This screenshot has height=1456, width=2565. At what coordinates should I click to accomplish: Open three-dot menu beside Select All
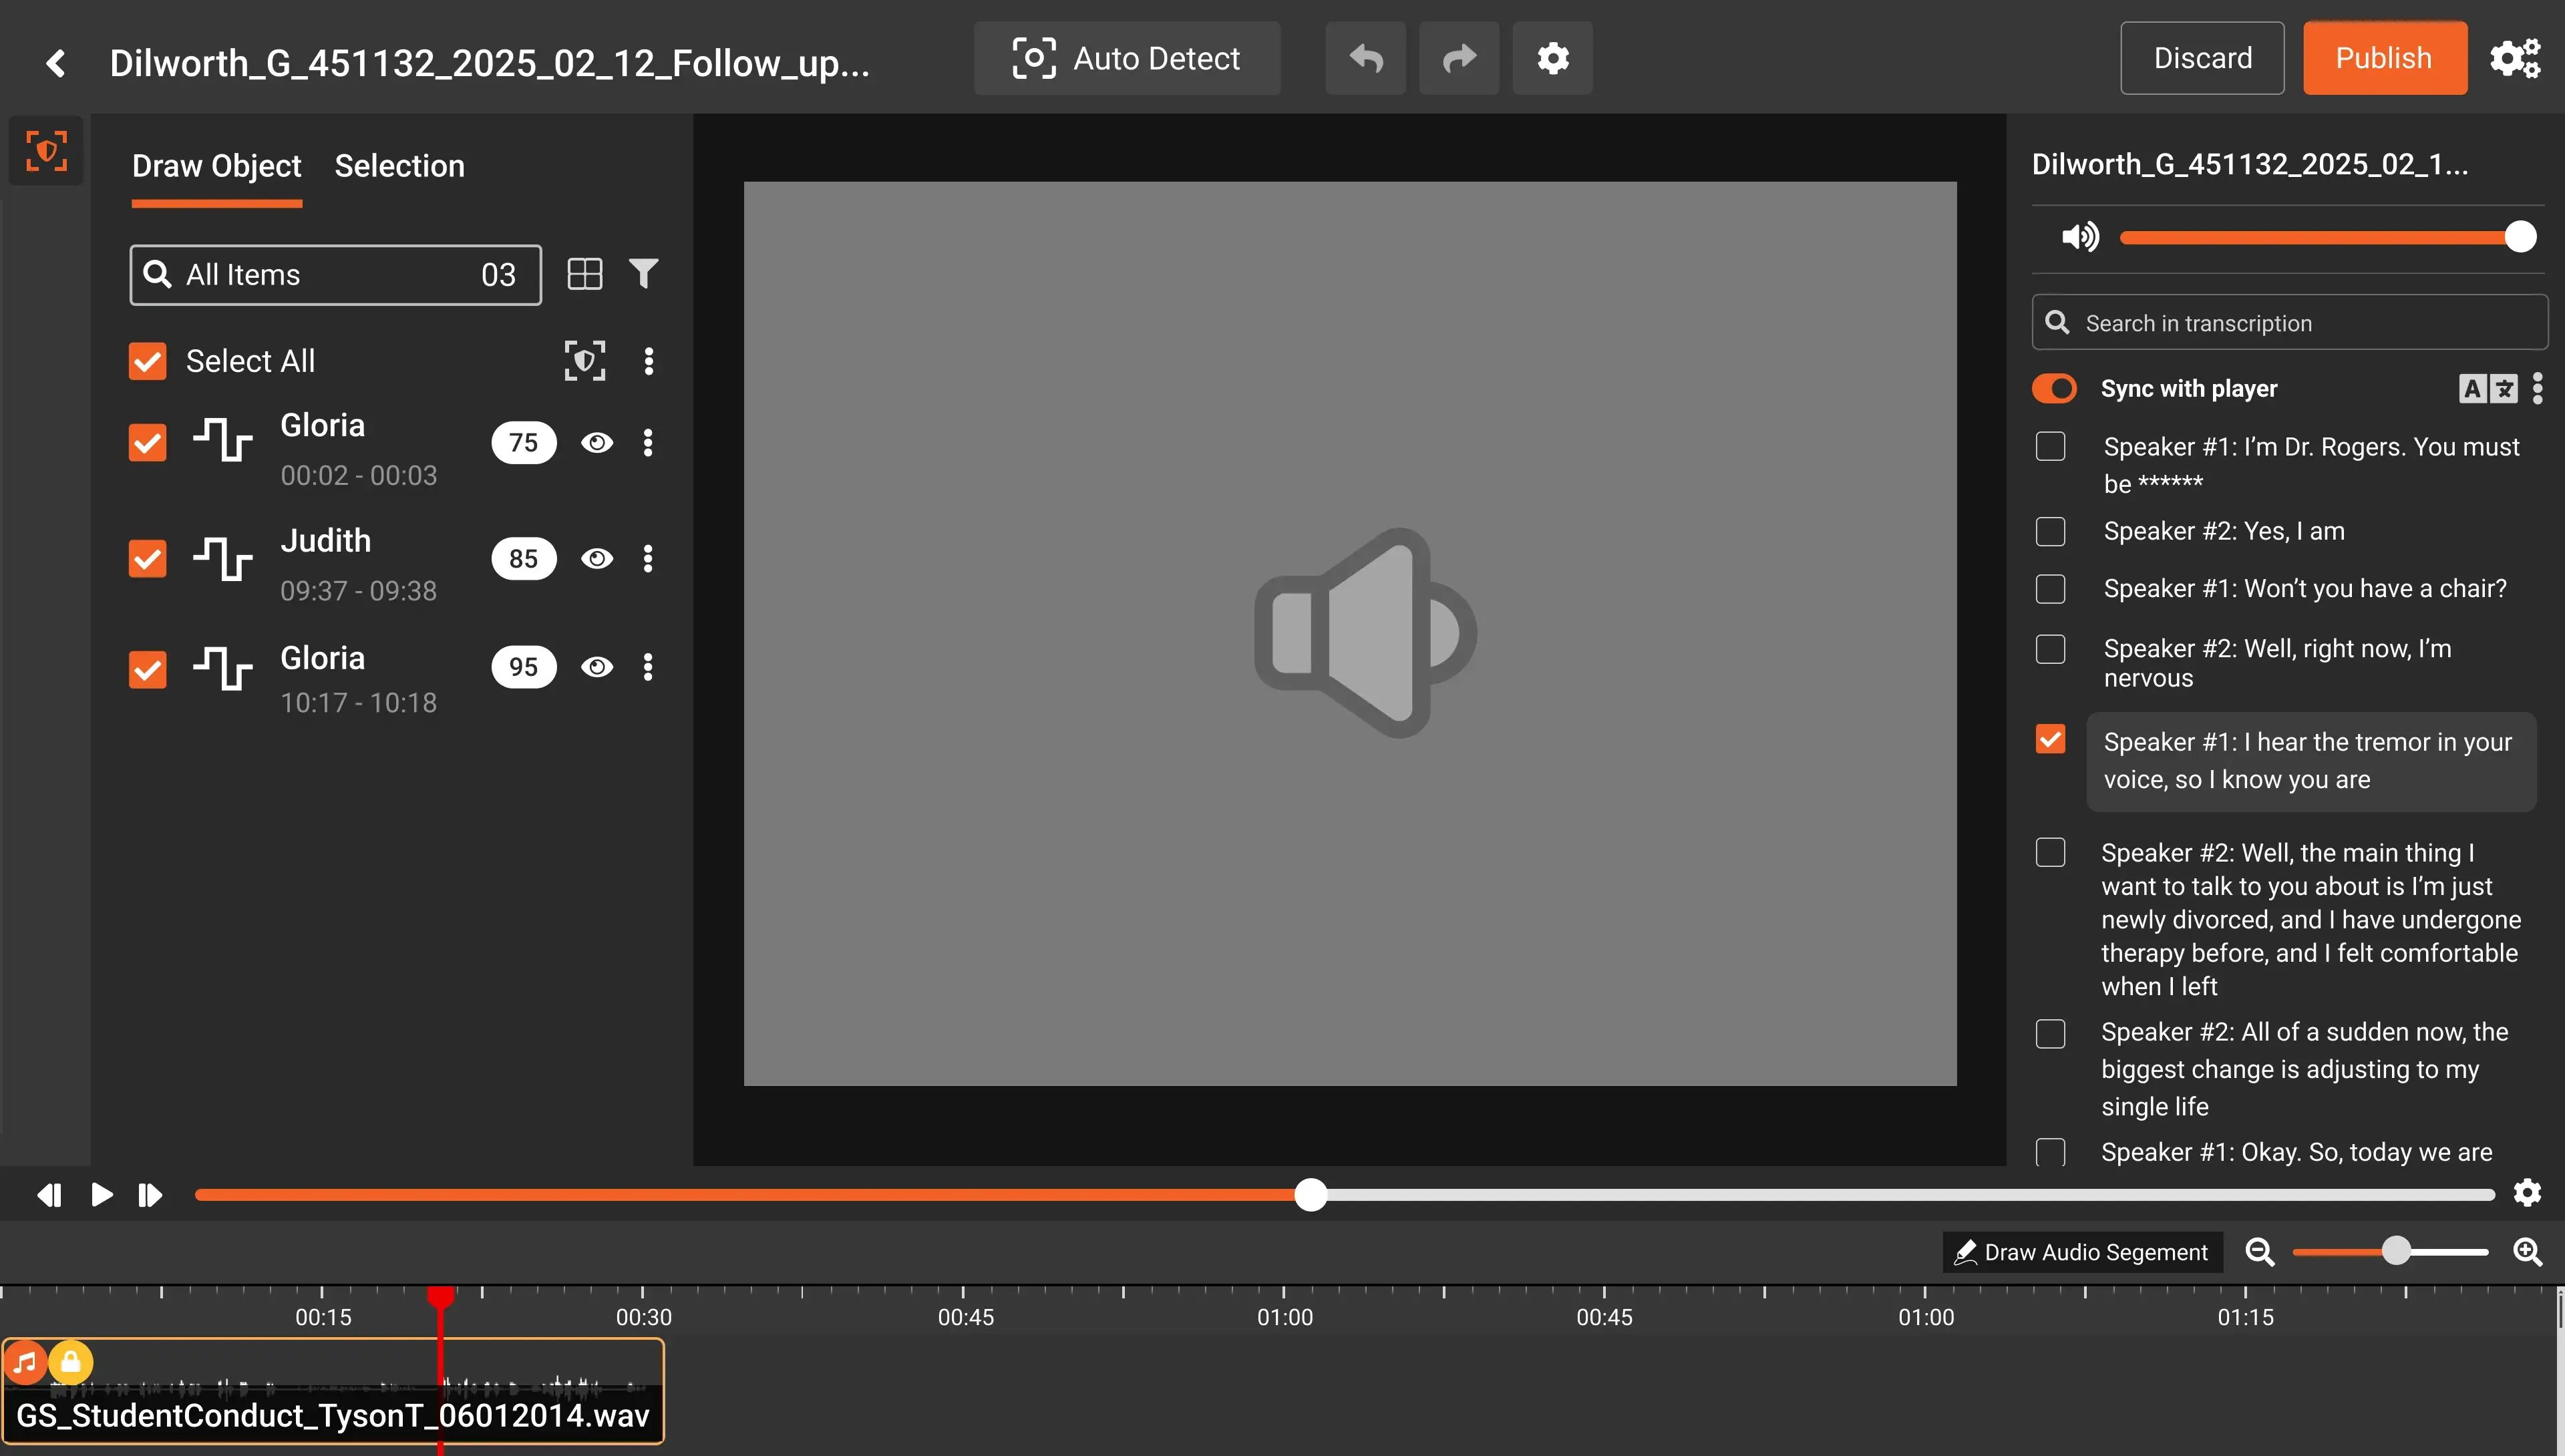tap(648, 361)
